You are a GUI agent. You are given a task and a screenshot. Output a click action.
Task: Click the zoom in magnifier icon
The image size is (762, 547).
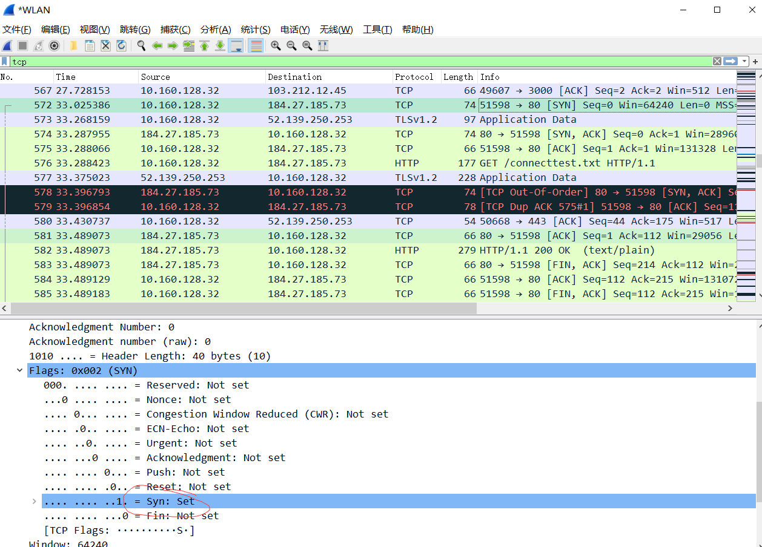point(276,45)
